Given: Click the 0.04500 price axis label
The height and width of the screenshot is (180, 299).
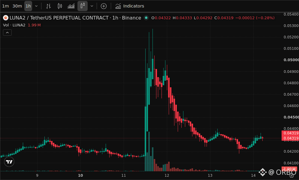Looking at the screenshot, I should (291, 117).
